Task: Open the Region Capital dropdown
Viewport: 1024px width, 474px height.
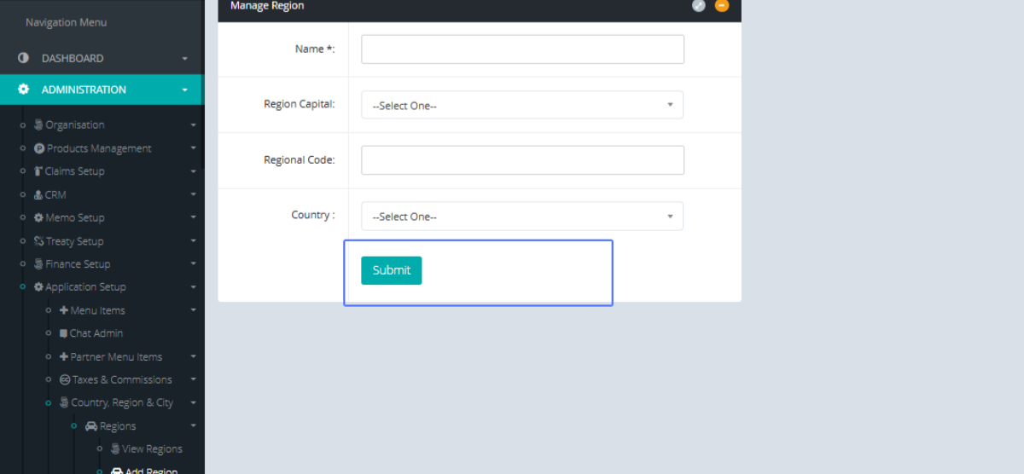Action: click(522, 105)
